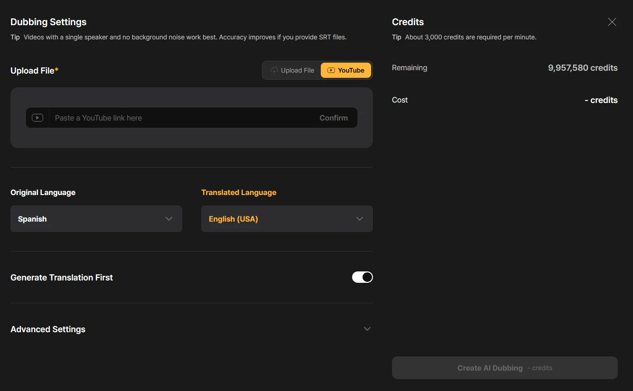Click the Create AI Dubbing button
633x391 pixels.
(x=504, y=368)
